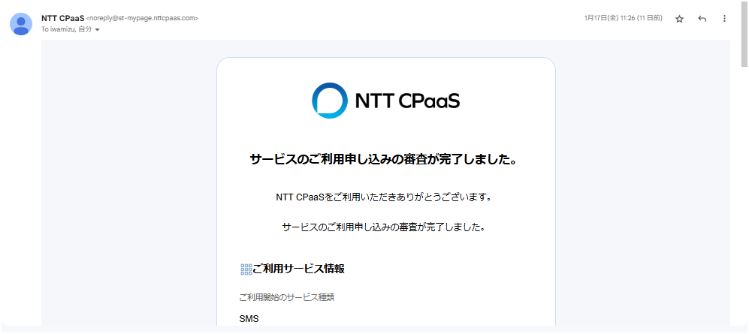Click sender name NTT CPaaS
Image resolution: width=749 pixels, height=334 pixels.
(62, 18)
